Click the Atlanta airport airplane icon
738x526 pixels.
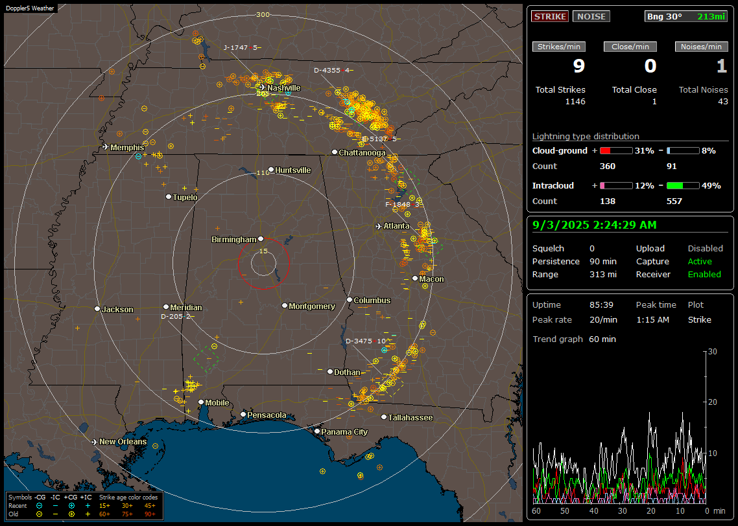378,226
